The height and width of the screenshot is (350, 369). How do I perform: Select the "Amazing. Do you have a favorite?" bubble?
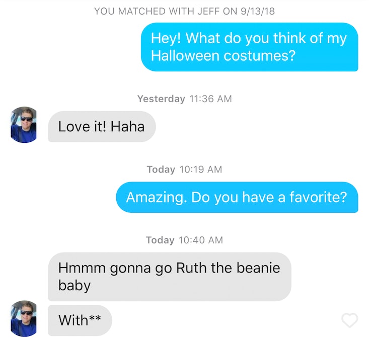pyautogui.click(x=237, y=197)
